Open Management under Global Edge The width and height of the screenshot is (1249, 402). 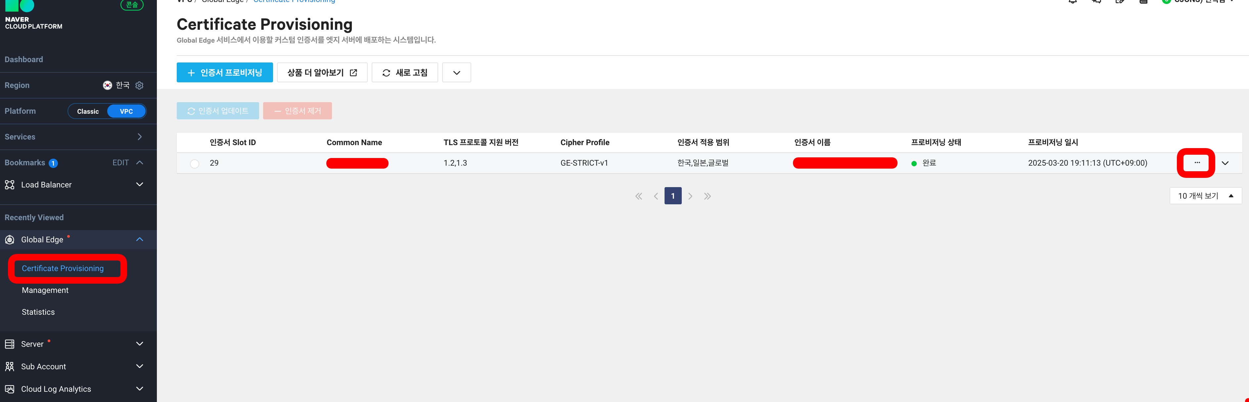click(45, 290)
